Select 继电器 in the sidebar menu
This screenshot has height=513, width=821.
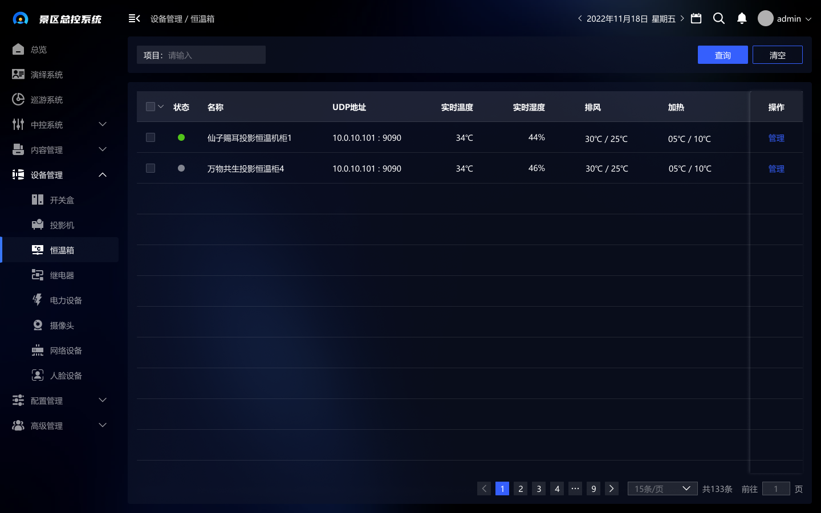pos(62,275)
